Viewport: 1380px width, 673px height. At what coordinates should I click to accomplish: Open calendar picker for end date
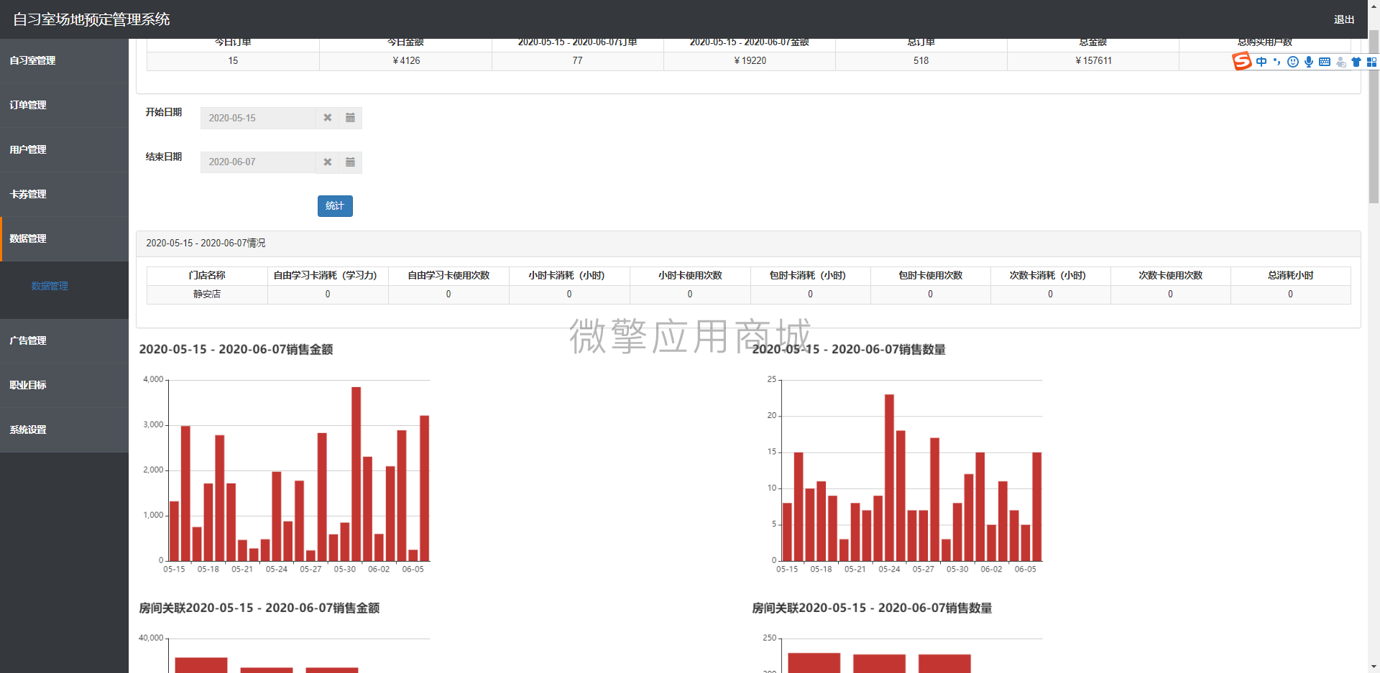(350, 162)
